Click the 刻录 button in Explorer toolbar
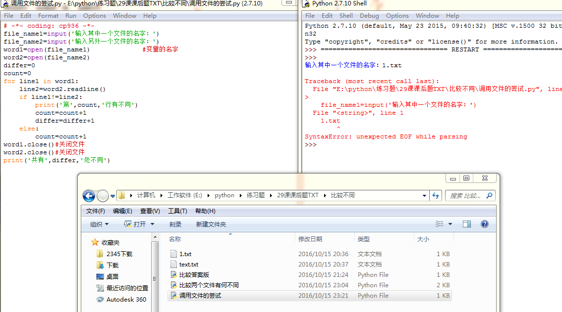Viewport: 562px width, 312px height. tap(175, 224)
